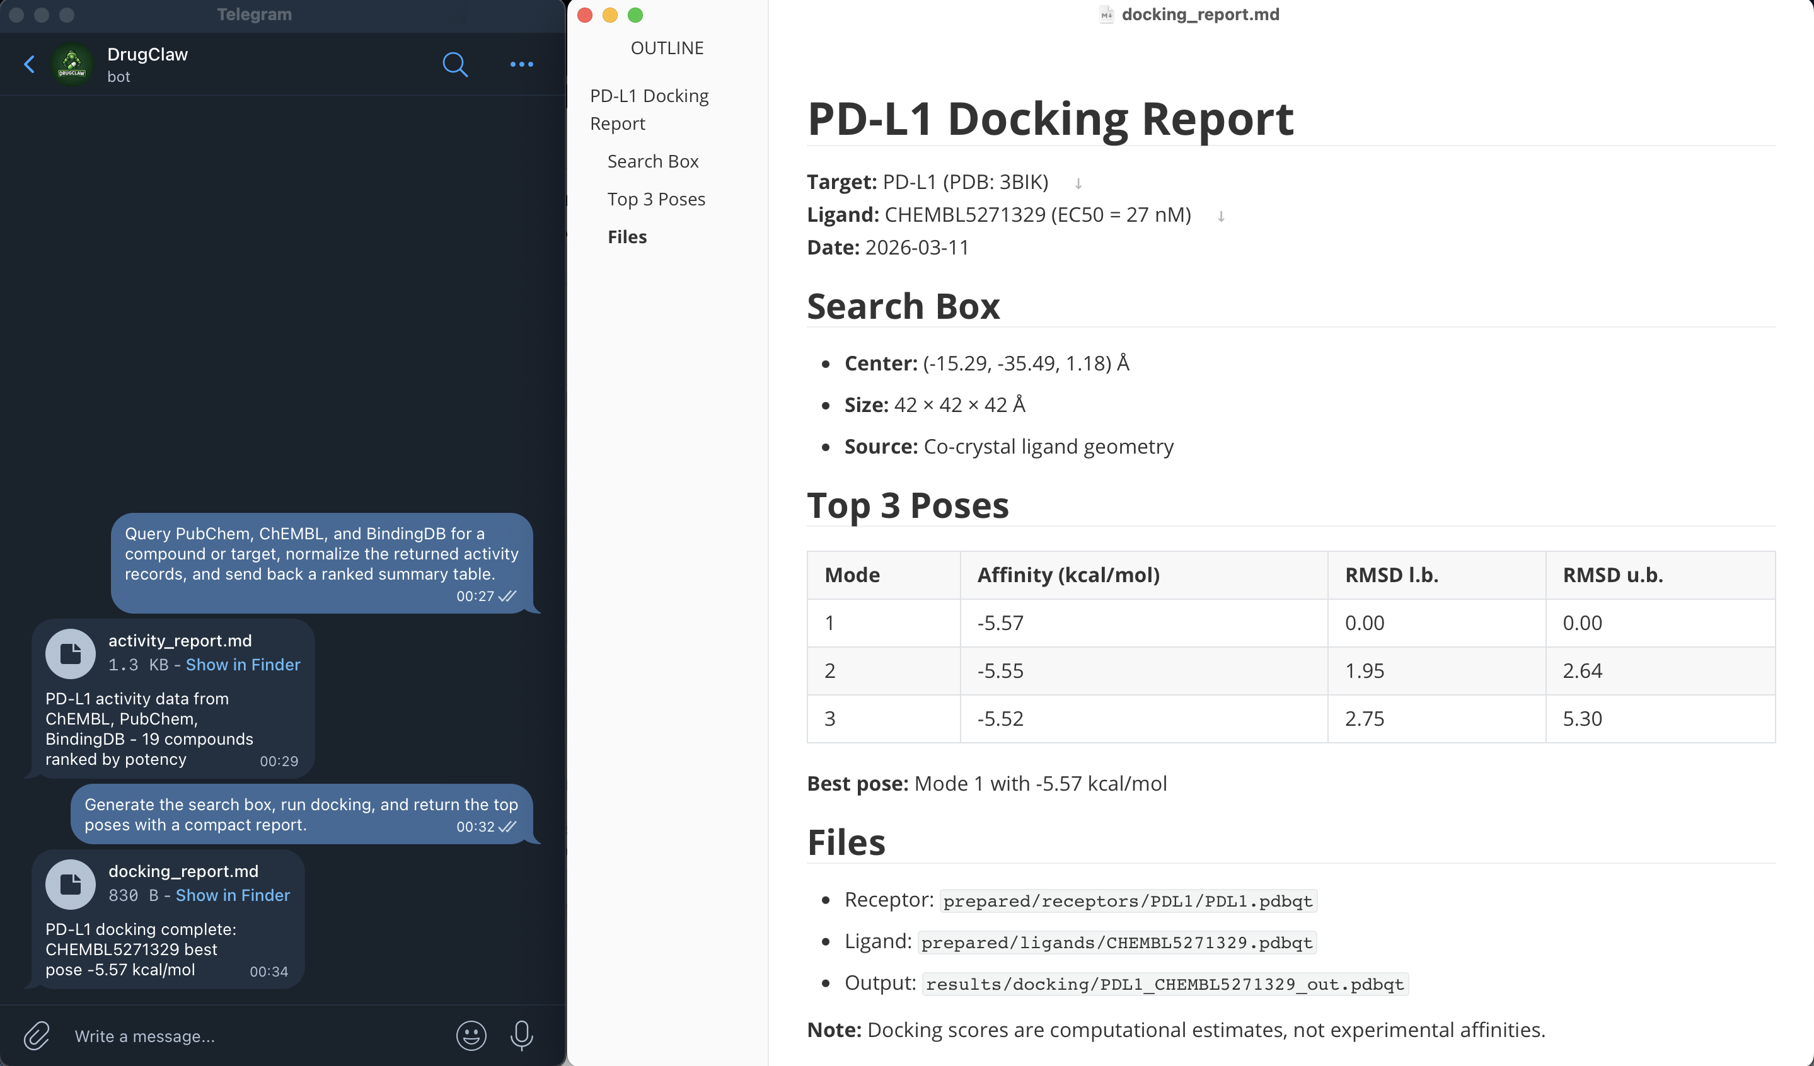Click the -5.57 affinity cell
Screen dimensions: 1814x1066
coord(1144,623)
